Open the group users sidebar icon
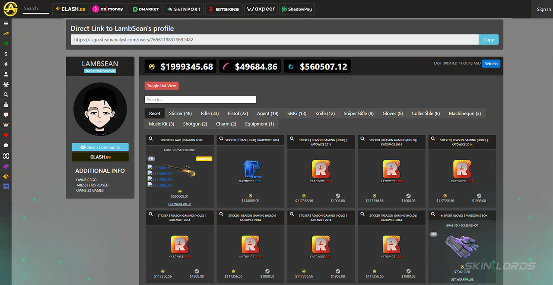The image size is (553, 285). click(6, 84)
